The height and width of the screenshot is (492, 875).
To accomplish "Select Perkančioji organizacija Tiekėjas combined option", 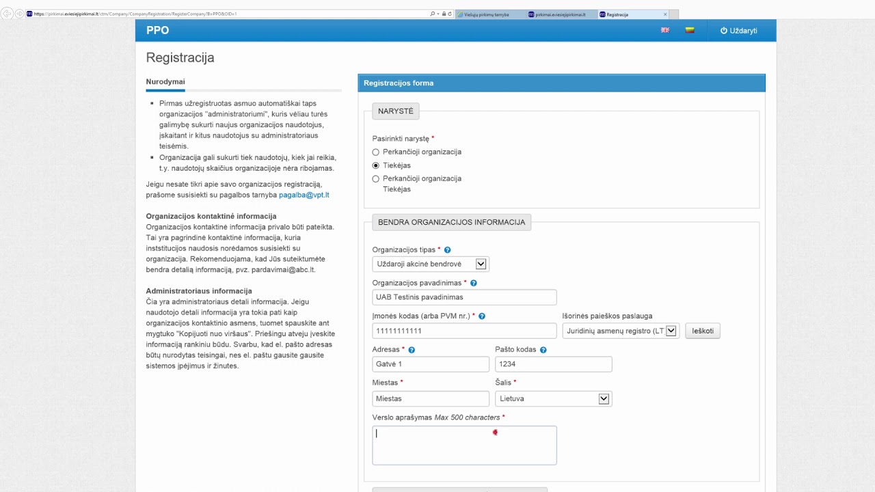I will coord(375,179).
